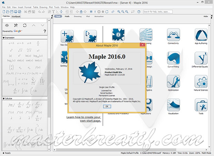
Task: Interrupt computation with the stop icon
Action: (x=99, y=12)
